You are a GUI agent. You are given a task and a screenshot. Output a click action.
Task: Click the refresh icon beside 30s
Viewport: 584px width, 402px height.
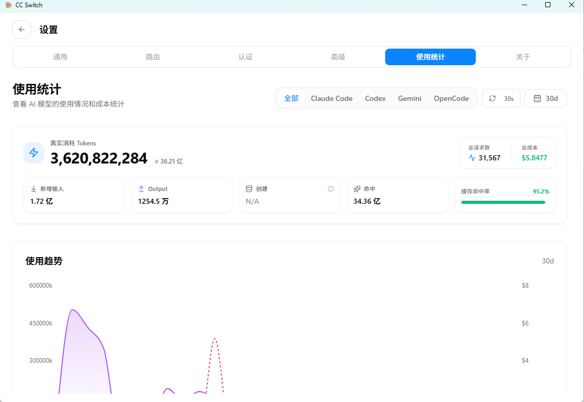[x=492, y=98]
